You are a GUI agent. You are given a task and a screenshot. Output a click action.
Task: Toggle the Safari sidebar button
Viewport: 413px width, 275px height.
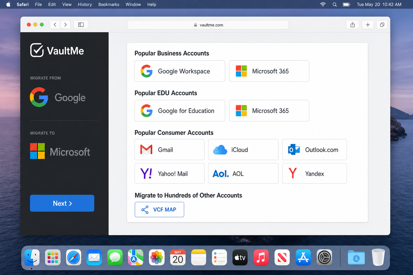(81, 25)
